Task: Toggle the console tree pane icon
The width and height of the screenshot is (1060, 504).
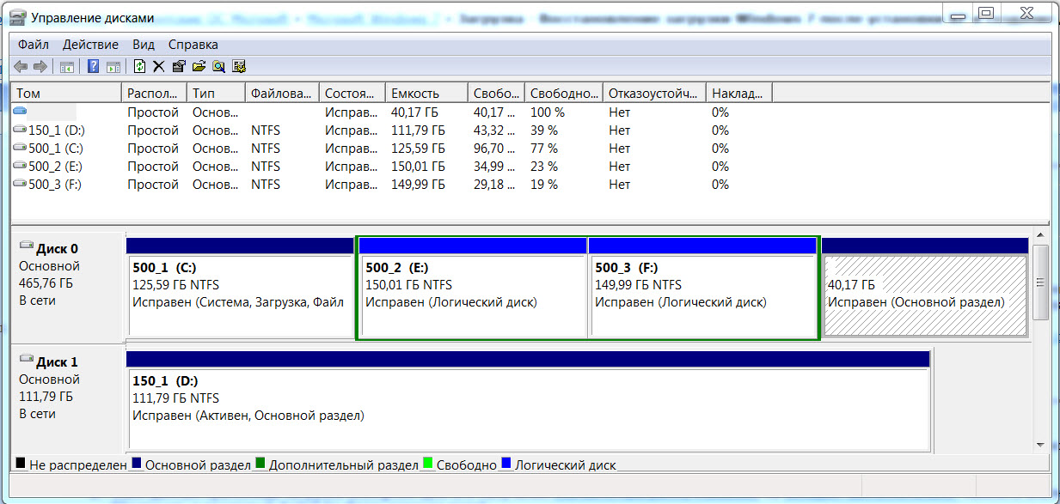Action: pyautogui.click(x=67, y=66)
